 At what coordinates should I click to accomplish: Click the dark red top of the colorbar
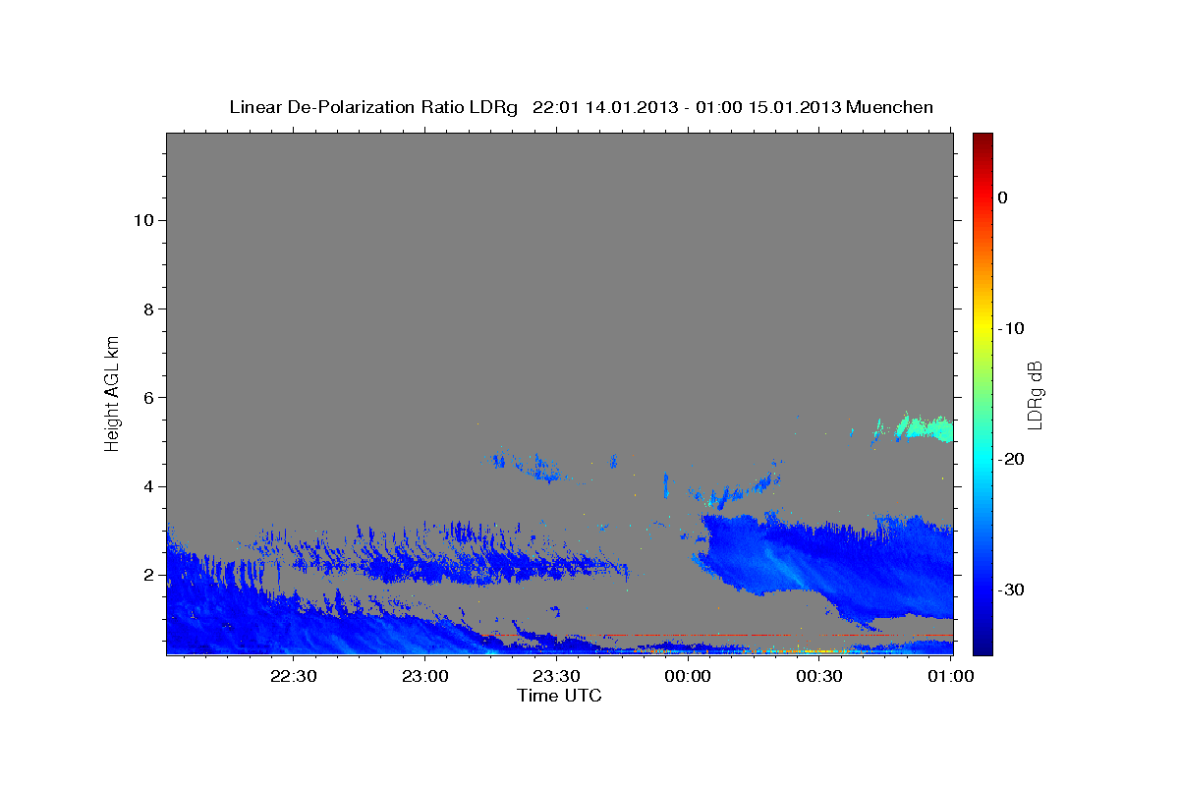(982, 140)
